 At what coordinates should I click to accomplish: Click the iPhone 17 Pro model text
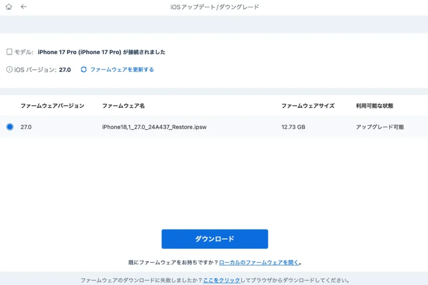102,52
